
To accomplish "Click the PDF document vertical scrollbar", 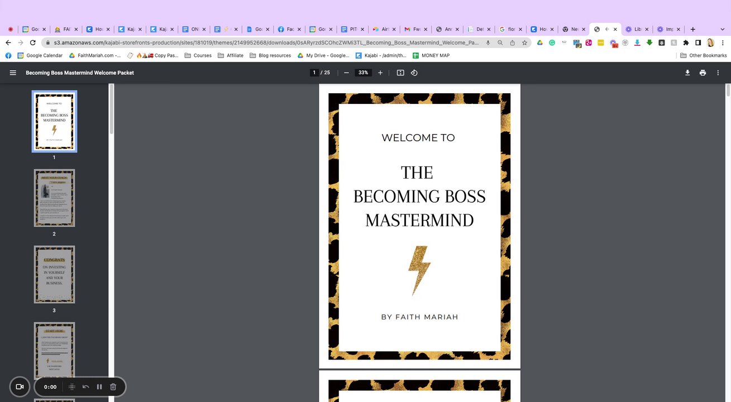I will [728, 90].
